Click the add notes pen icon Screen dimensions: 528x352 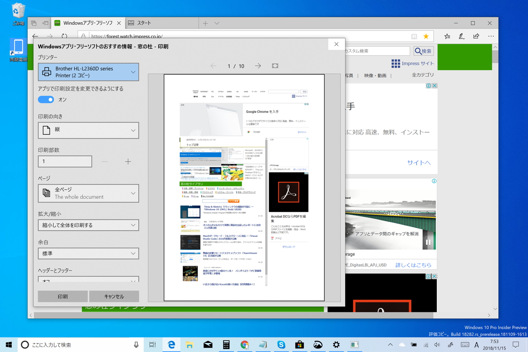click(x=462, y=36)
